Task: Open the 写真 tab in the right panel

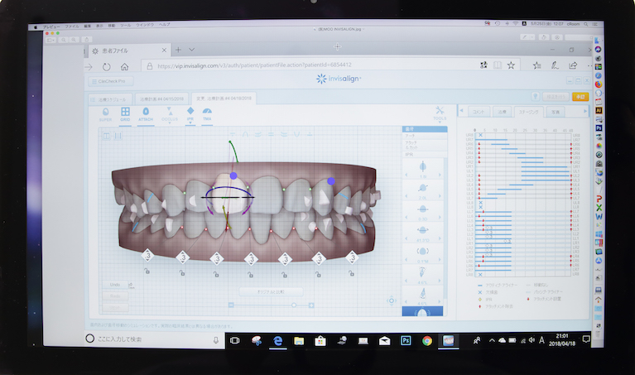Action: [556, 112]
